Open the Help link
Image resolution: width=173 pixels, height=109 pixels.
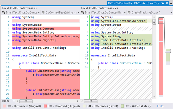(x=160, y=106)
